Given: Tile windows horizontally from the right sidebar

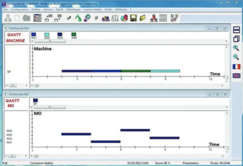Looking at the screenshot, I should pos(236,29).
